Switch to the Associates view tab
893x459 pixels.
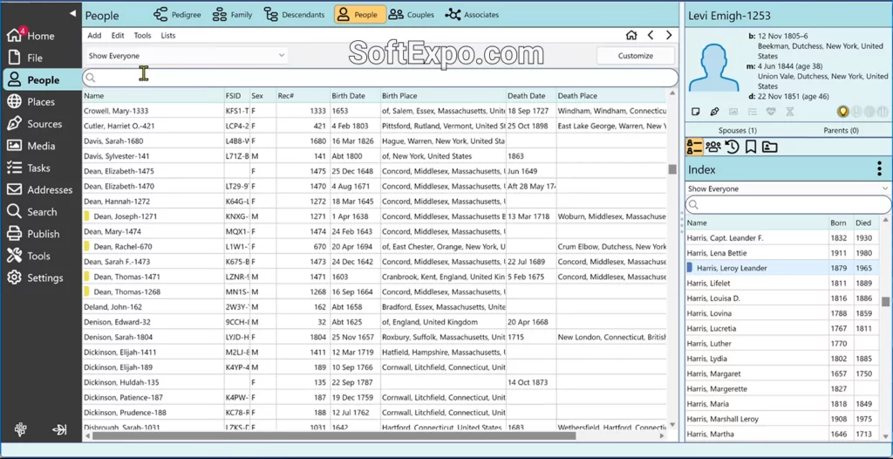[472, 15]
